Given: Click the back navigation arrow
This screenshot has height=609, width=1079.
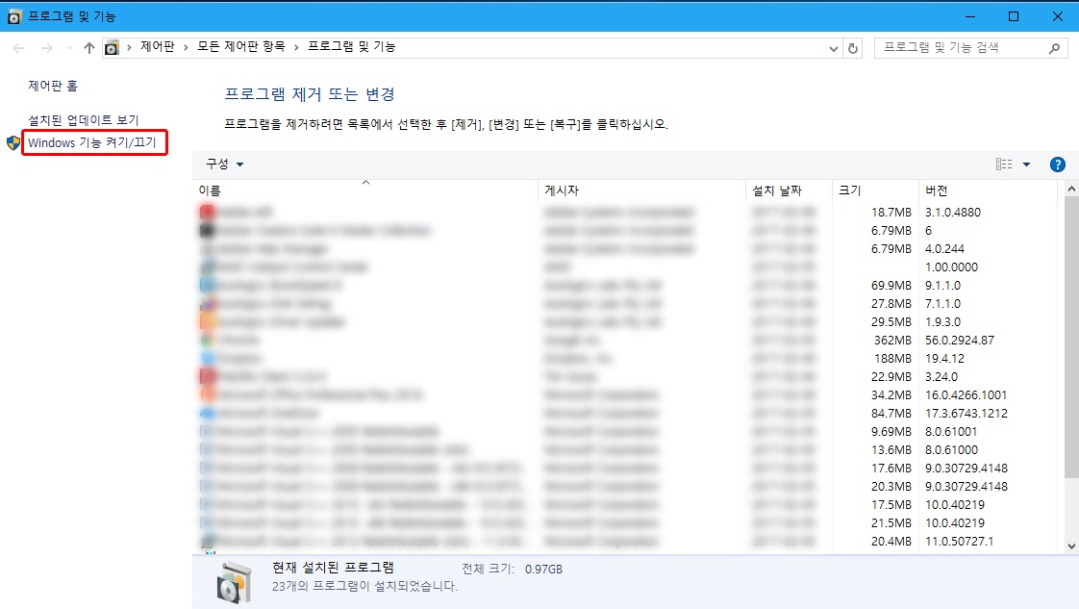Looking at the screenshot, I should pyautogui.click(x=16, y=46).
